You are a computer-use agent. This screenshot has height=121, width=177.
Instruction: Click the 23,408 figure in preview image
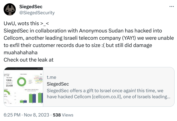(9, 86)
